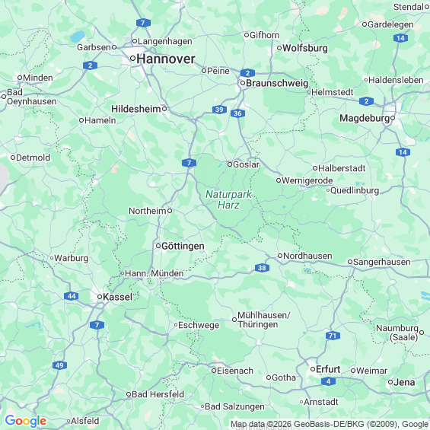Click the A14 highway shield near Gardelegen
The image size is (430, 430).
tap(400, 38)
